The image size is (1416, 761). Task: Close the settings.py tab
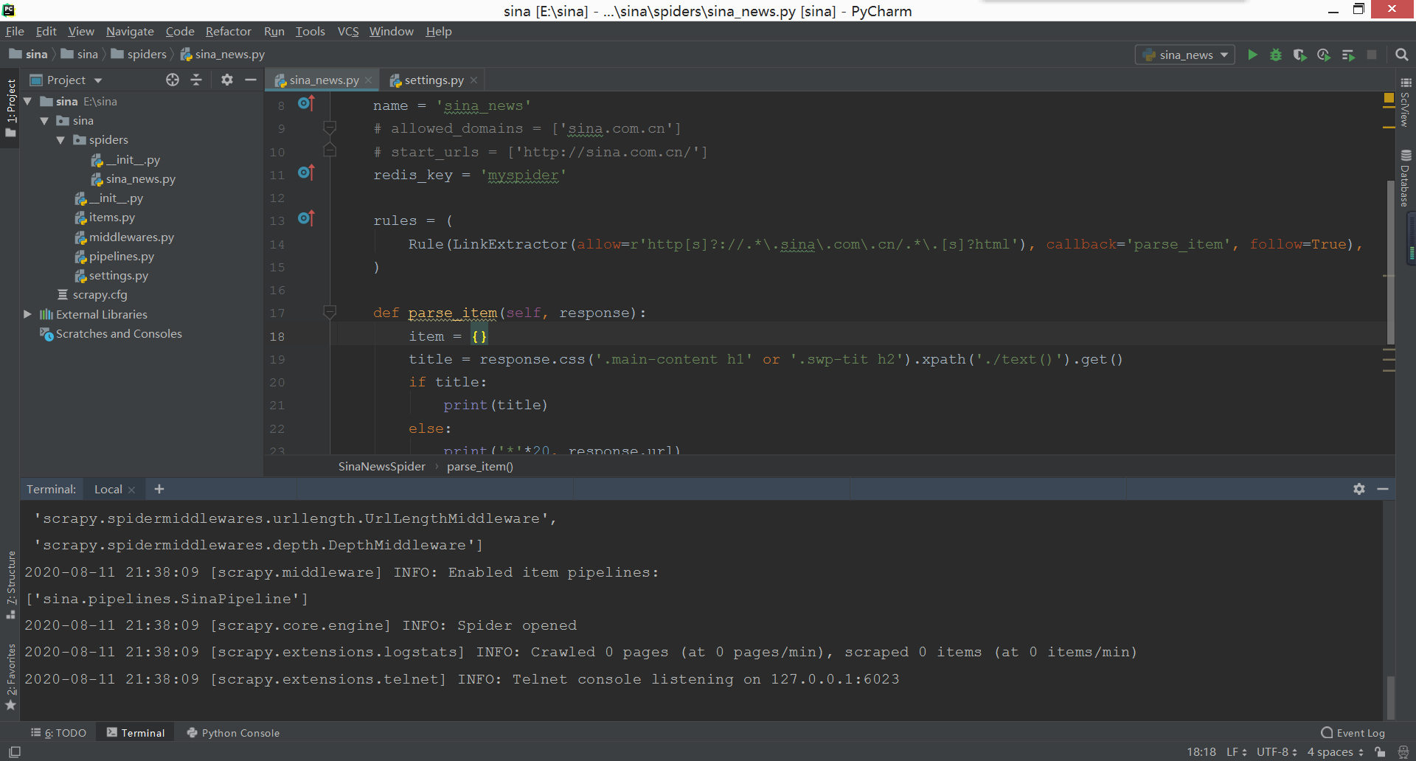[x=473, y=80]
